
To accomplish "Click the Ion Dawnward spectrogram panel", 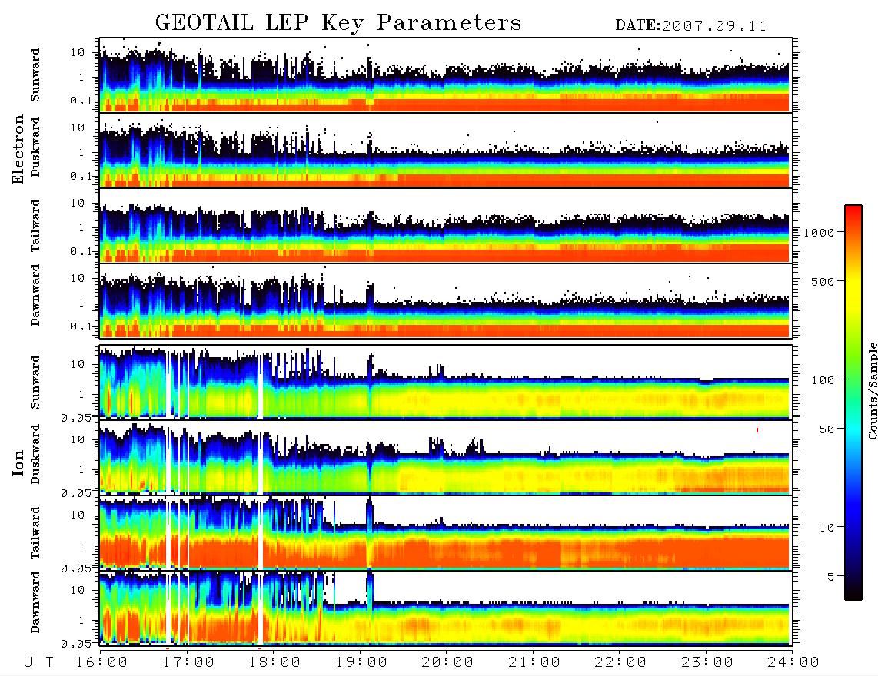I will tap(446, 608).
